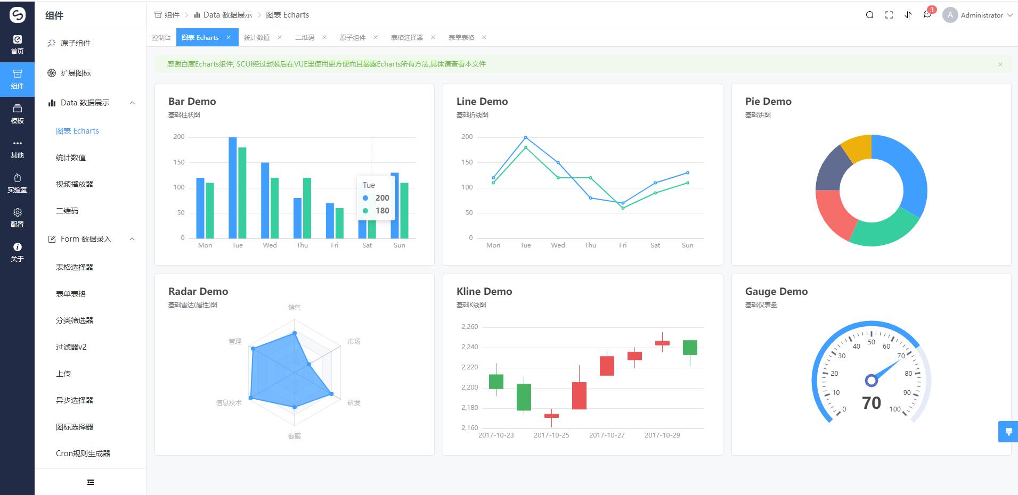
Task: Collapse the sidebar menu with hamburger icon
Action: pos(91,482)
